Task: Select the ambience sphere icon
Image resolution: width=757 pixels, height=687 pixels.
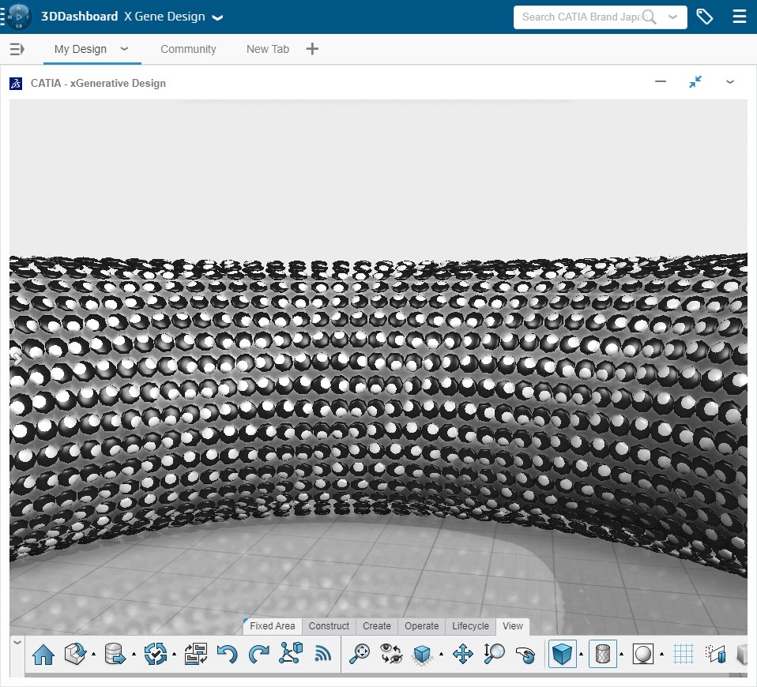Action: [642, 654]
